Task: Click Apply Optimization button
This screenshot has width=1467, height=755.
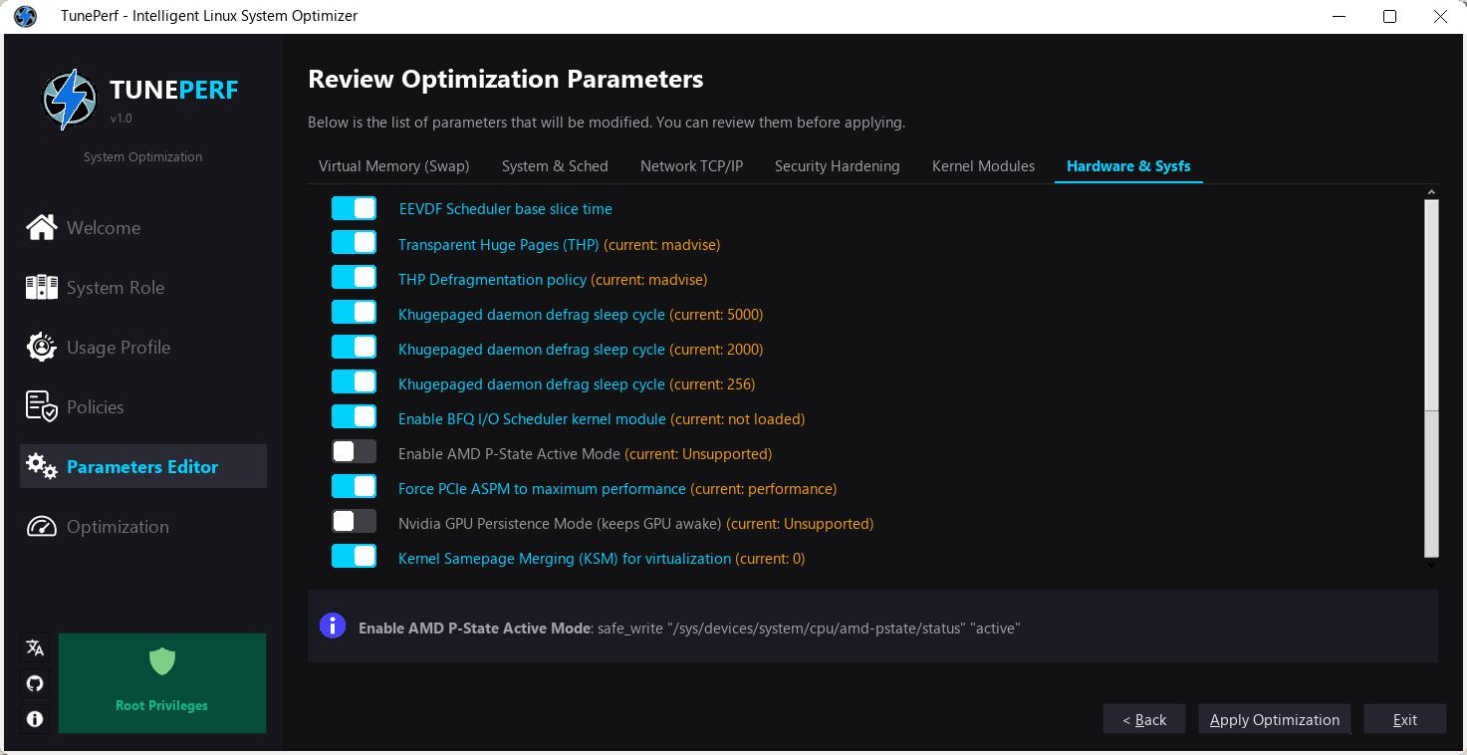Action: point(1274,719)
